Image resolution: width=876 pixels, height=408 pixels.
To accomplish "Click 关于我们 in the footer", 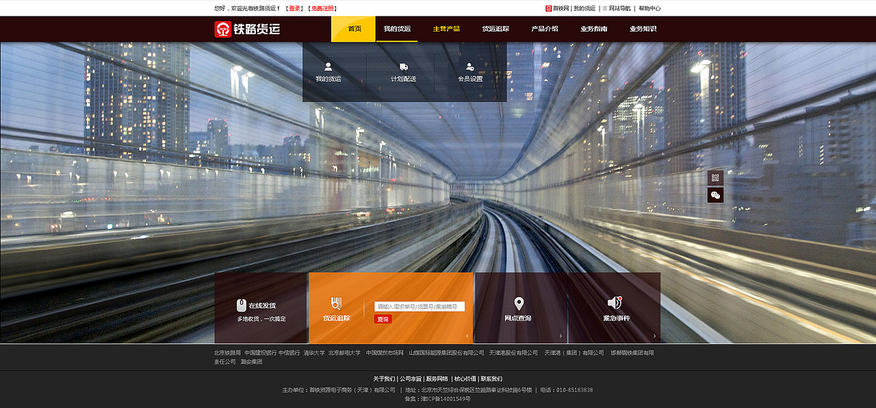I will tap(384, 379).
